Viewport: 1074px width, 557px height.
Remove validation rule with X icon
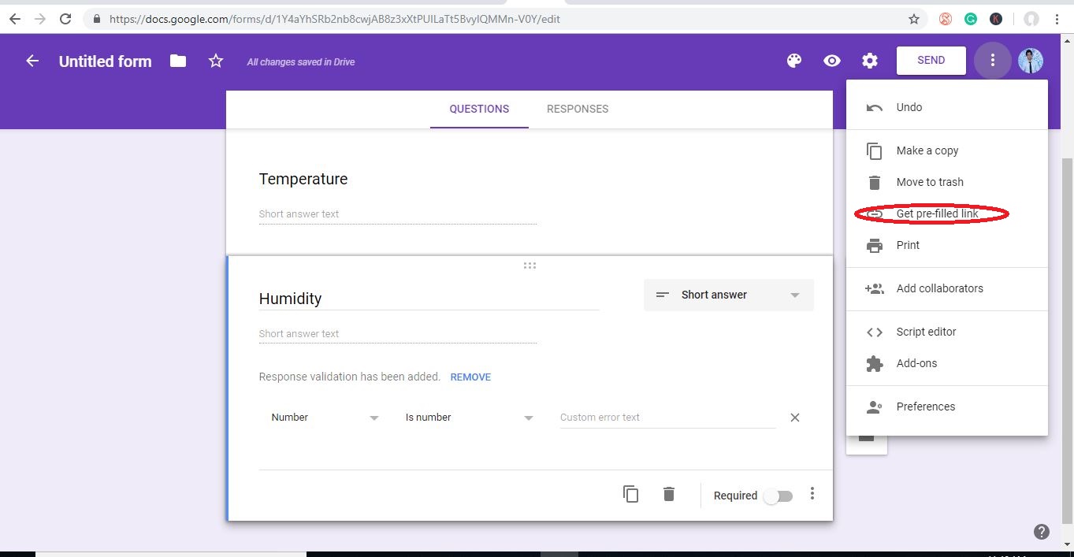(795, 418)
